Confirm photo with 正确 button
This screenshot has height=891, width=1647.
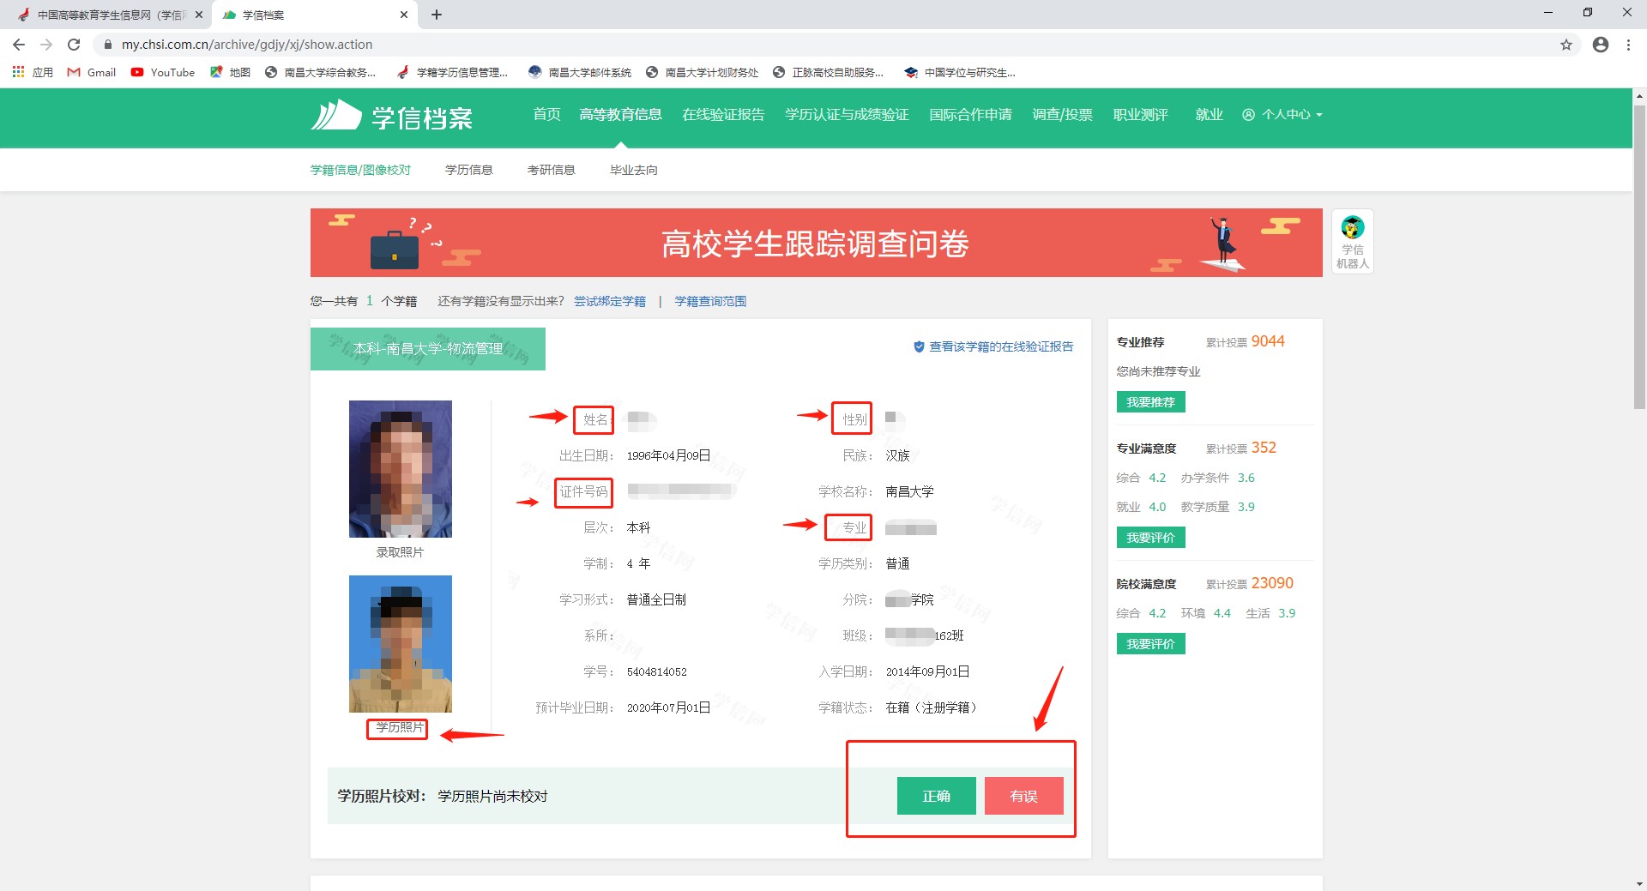point(936,796)
